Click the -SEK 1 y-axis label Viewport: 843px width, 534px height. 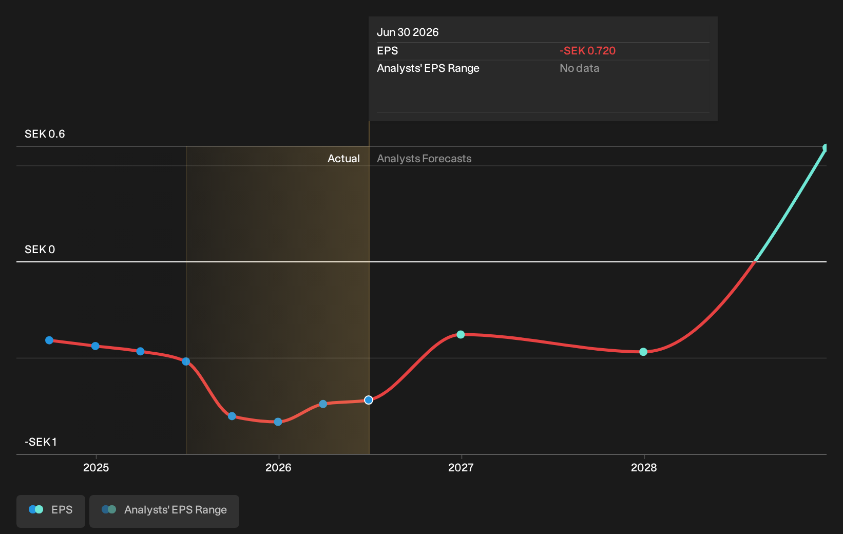click(41, 442)
